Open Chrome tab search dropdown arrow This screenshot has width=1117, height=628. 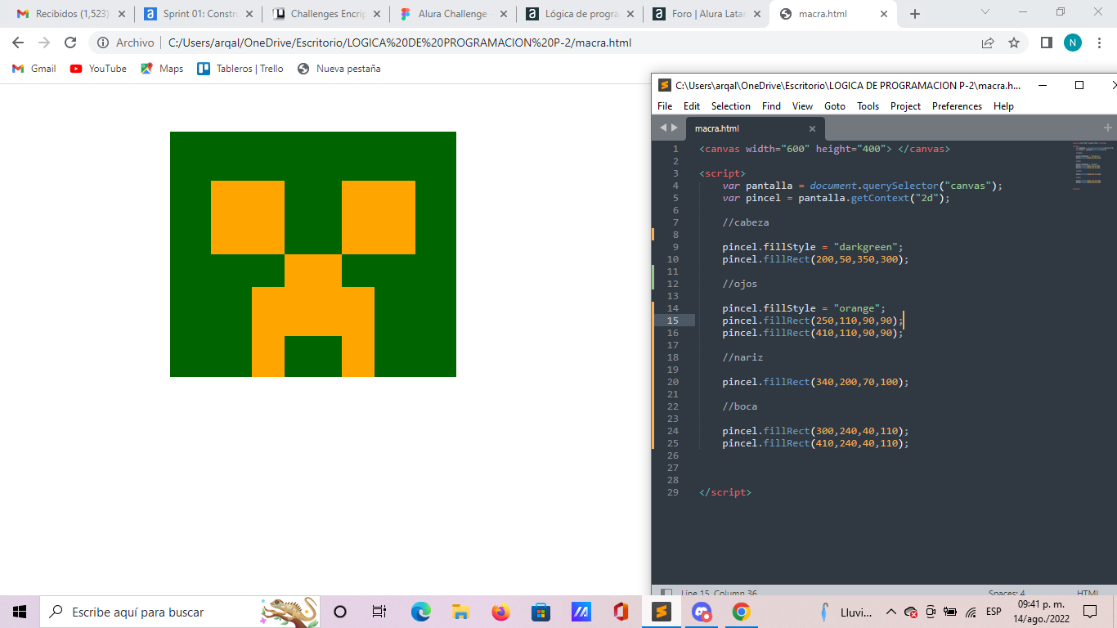click(985, 12)
